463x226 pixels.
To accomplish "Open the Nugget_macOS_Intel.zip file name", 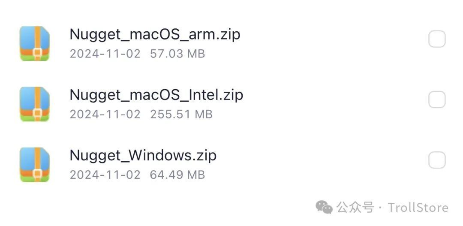I will [156, 95].
